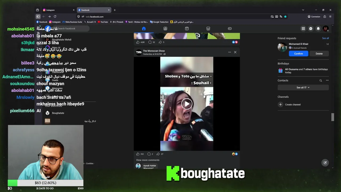The width and height of the screenshot is (341, 192).
Task: Open the three-dot options on Moroccan Show post
Action: (x=229, y=52)
